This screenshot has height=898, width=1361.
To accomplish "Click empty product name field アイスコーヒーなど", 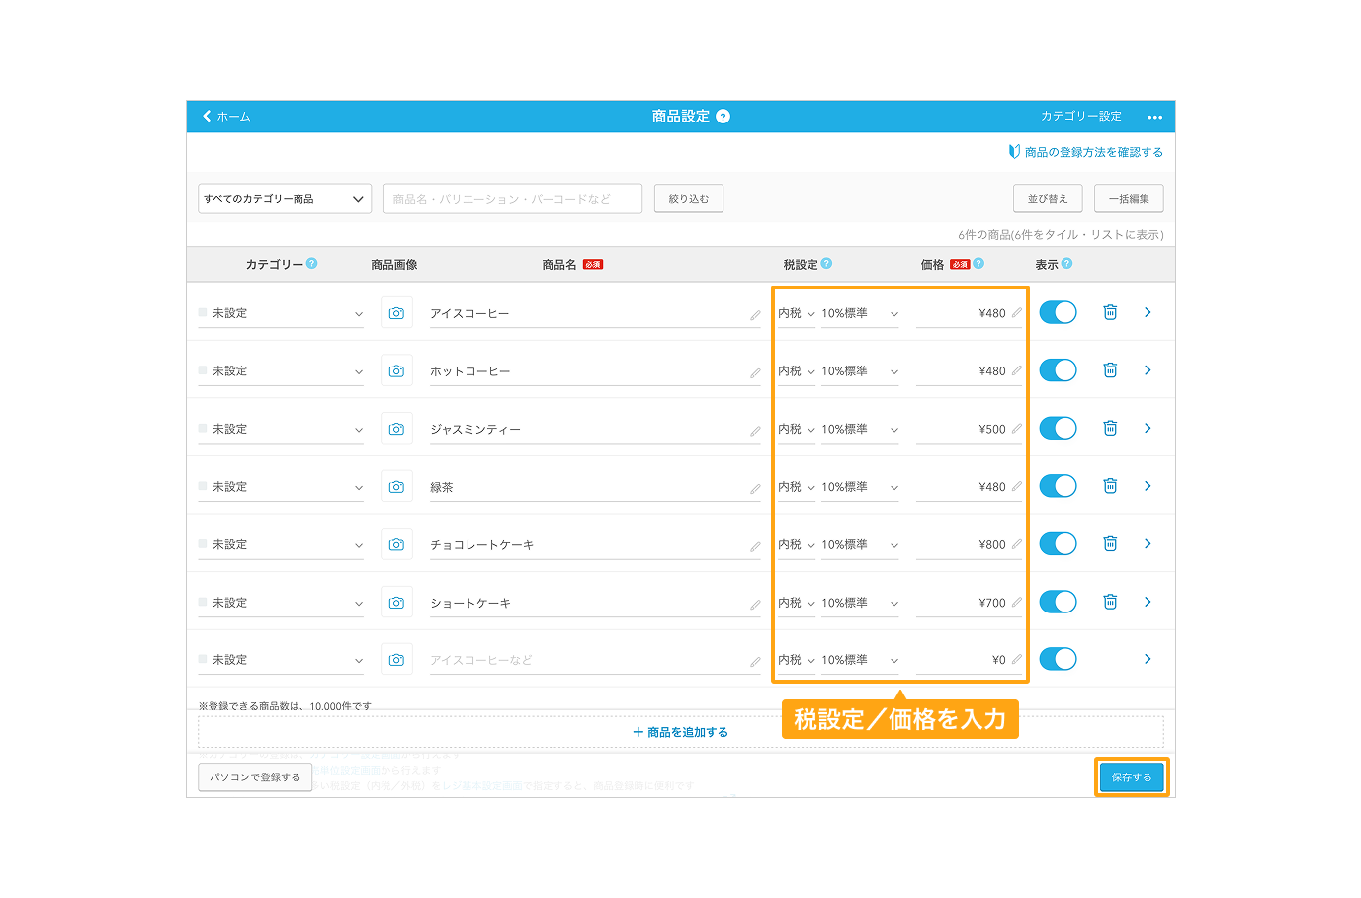I will pyautogui.click(x=595, y=660).
